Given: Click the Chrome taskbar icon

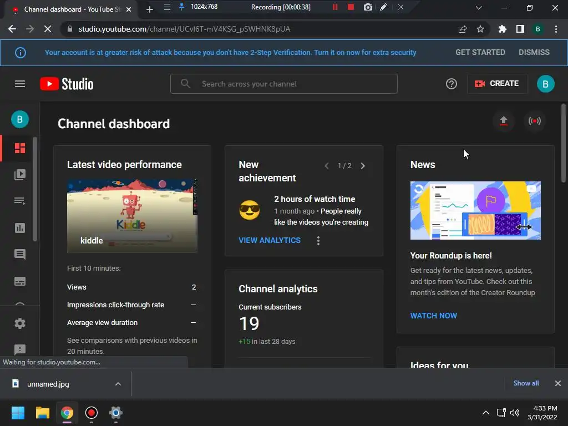Looking at the screenshot, I should coord(67,413).
